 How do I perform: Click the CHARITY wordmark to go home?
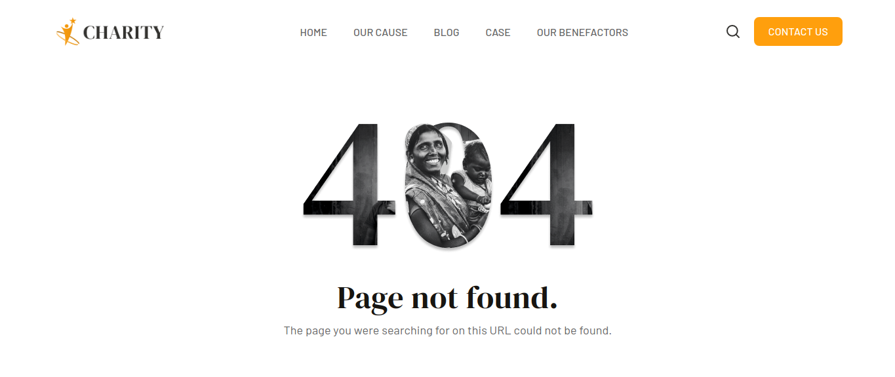tap(123, 32)
